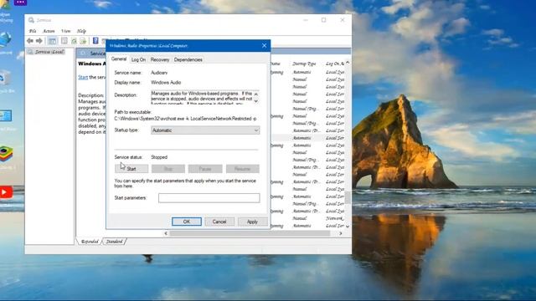Open the Startup type dropdown
This screenshot has height=301, width=536.
[205, 130]
